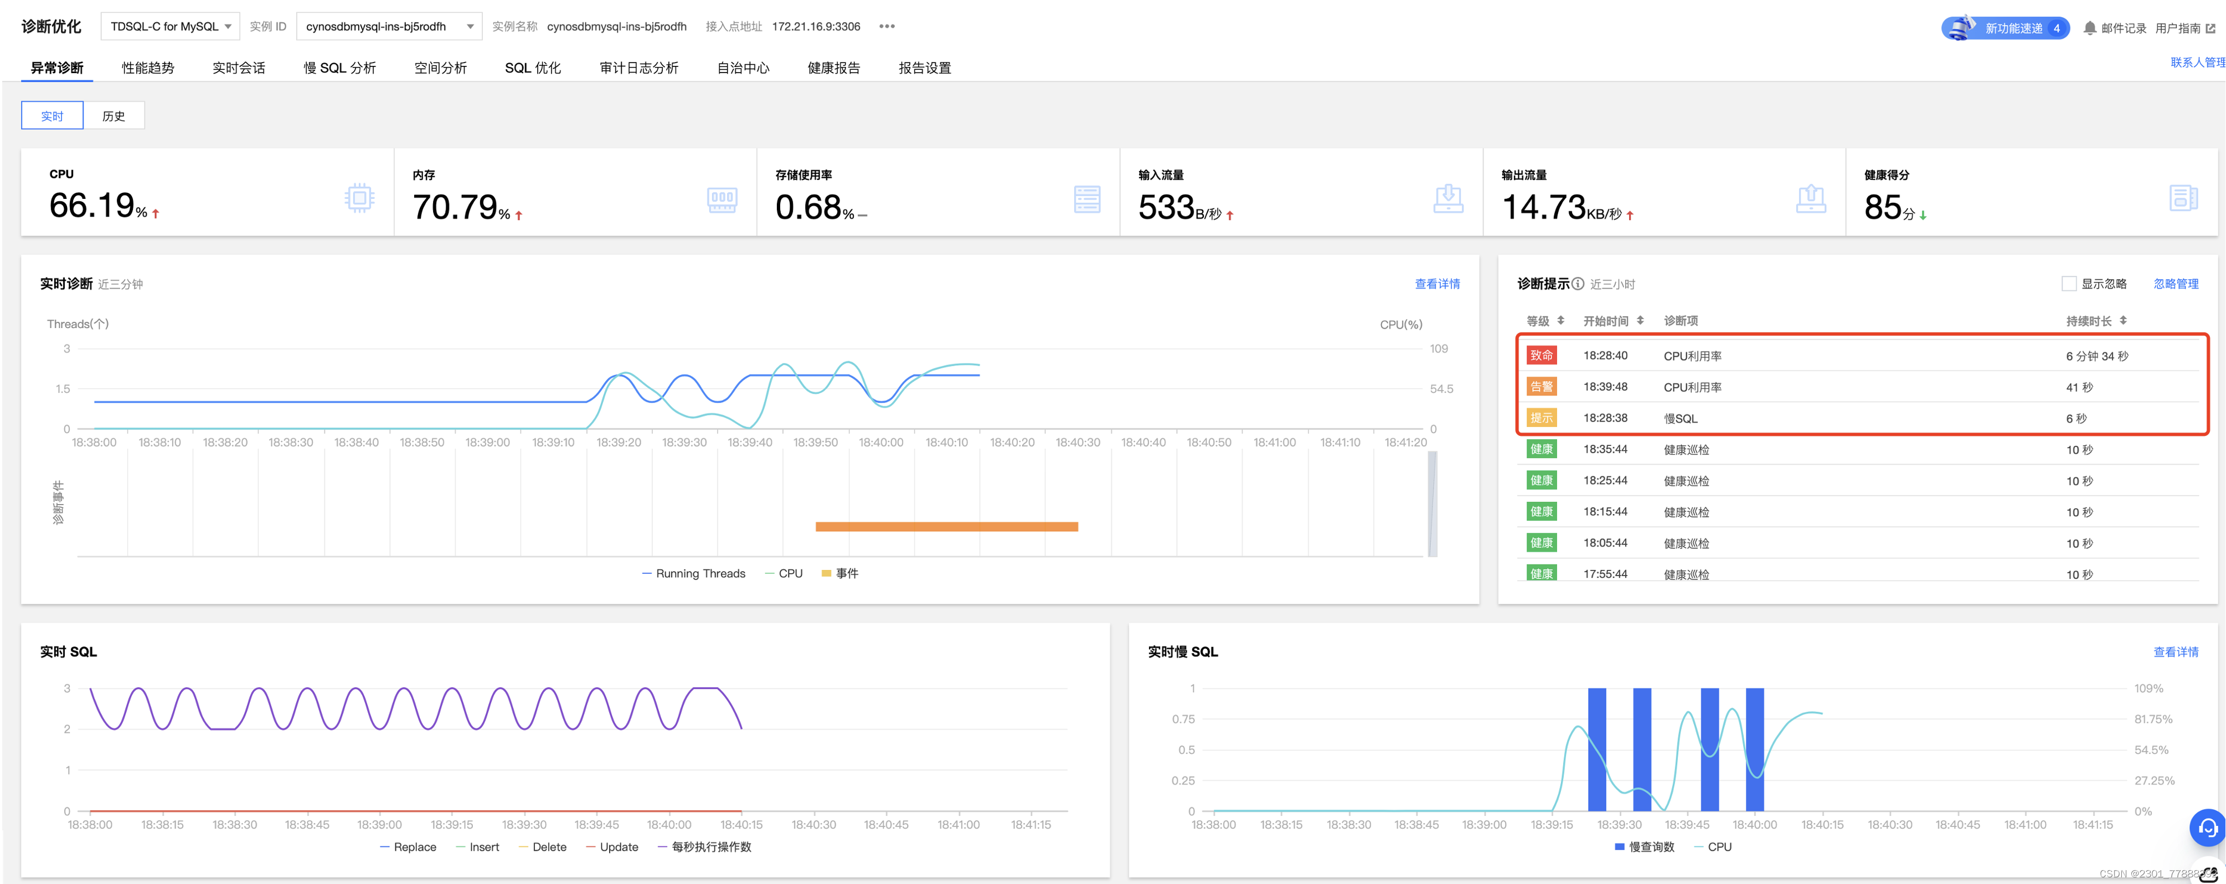Toggle 事件 legend in 实时诊断 chart

click(x=839, y=573)
